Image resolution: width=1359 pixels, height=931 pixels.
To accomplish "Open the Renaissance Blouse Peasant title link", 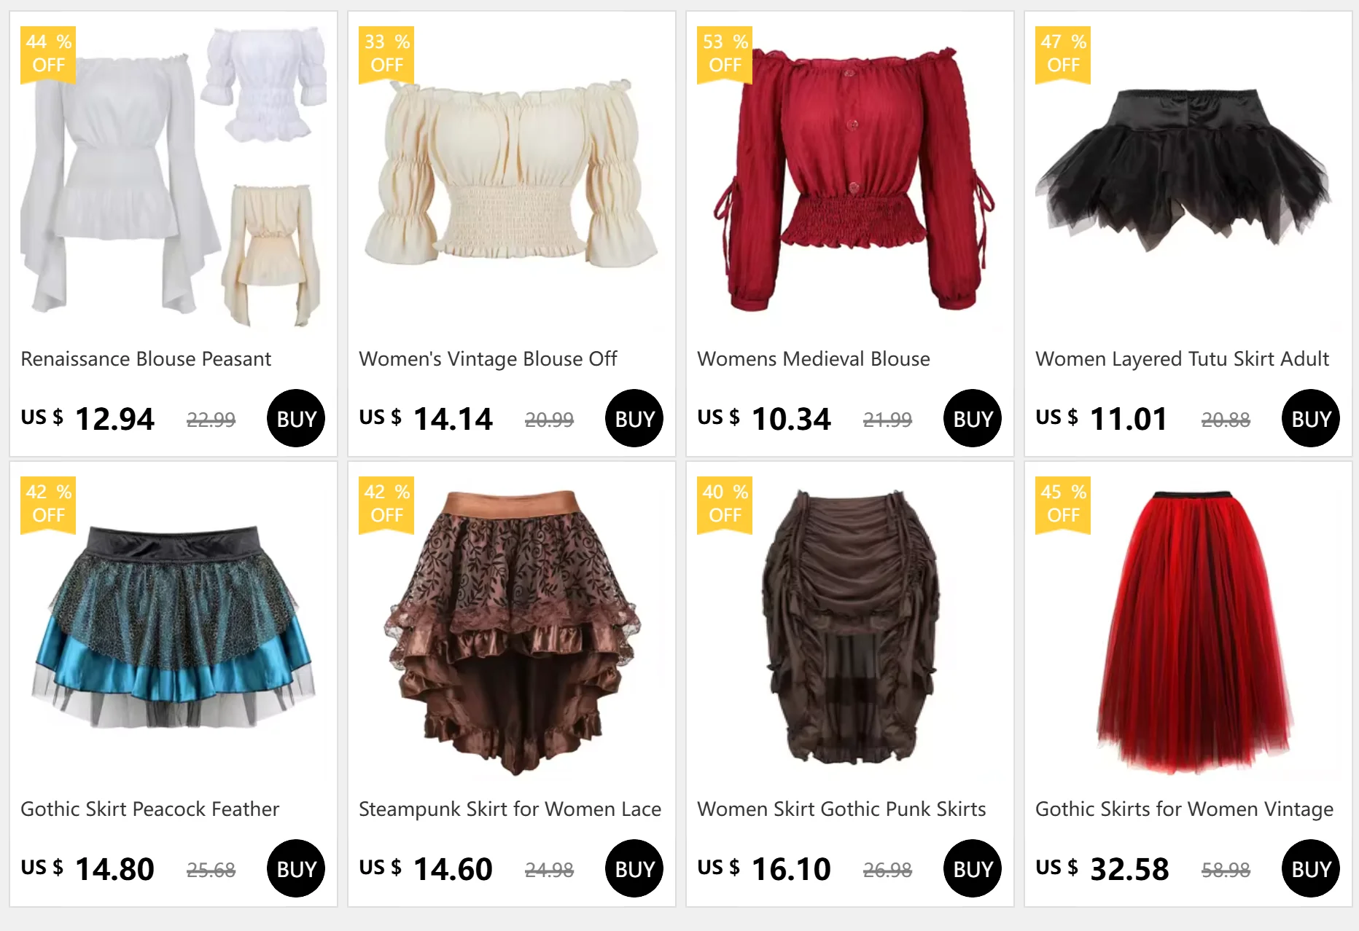I will pyautogui.click(x=146, y=358).
